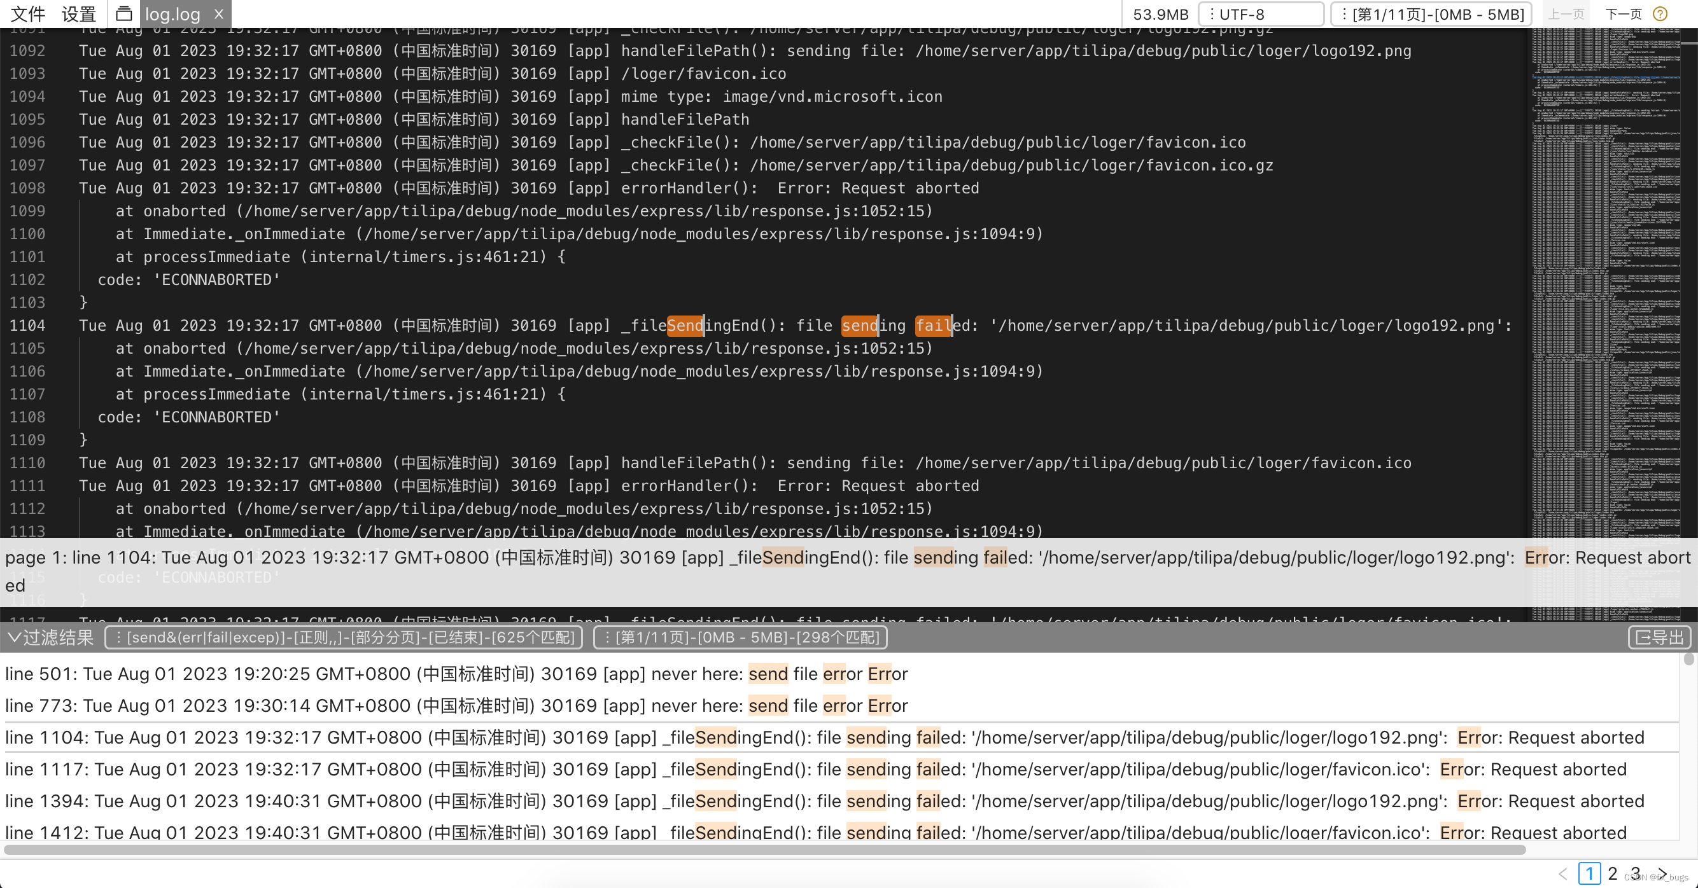Open the 第1/11页 page range dropdown
This screenshot has width=1698, height=888.
coord(1431,14)
